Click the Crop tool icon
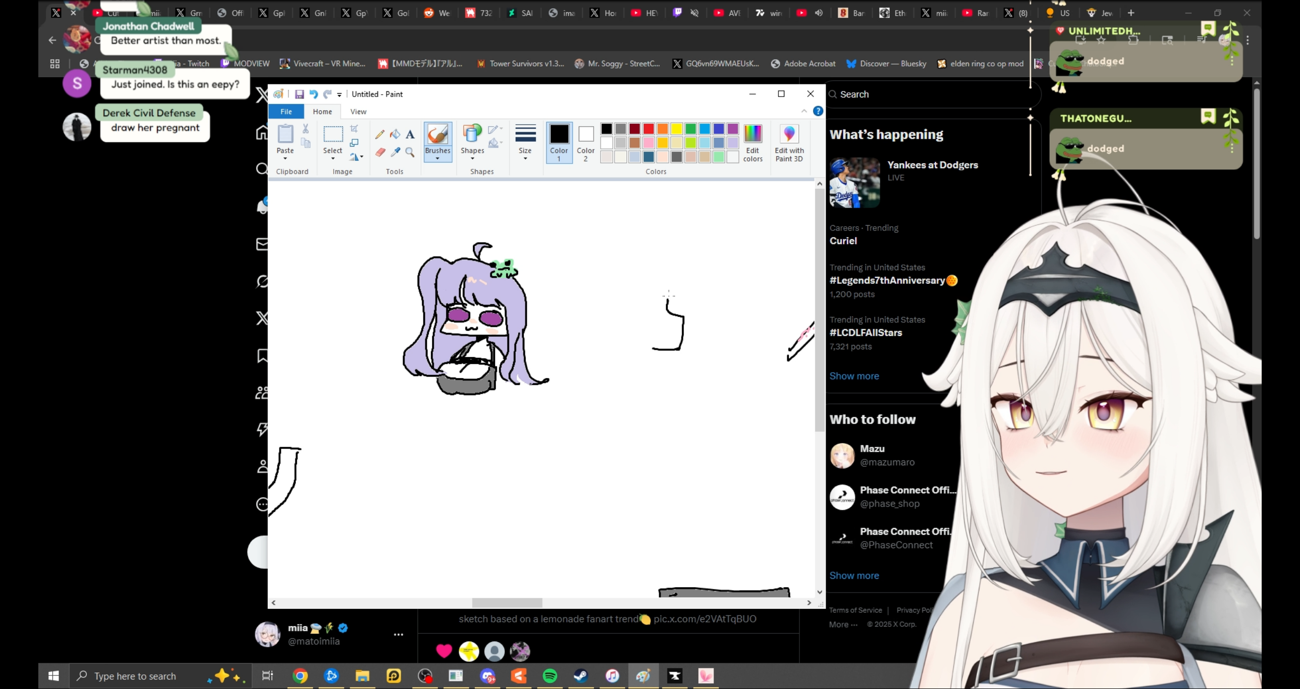The image size is (1300, 689). pyautogui.click(x=354, y=129)
